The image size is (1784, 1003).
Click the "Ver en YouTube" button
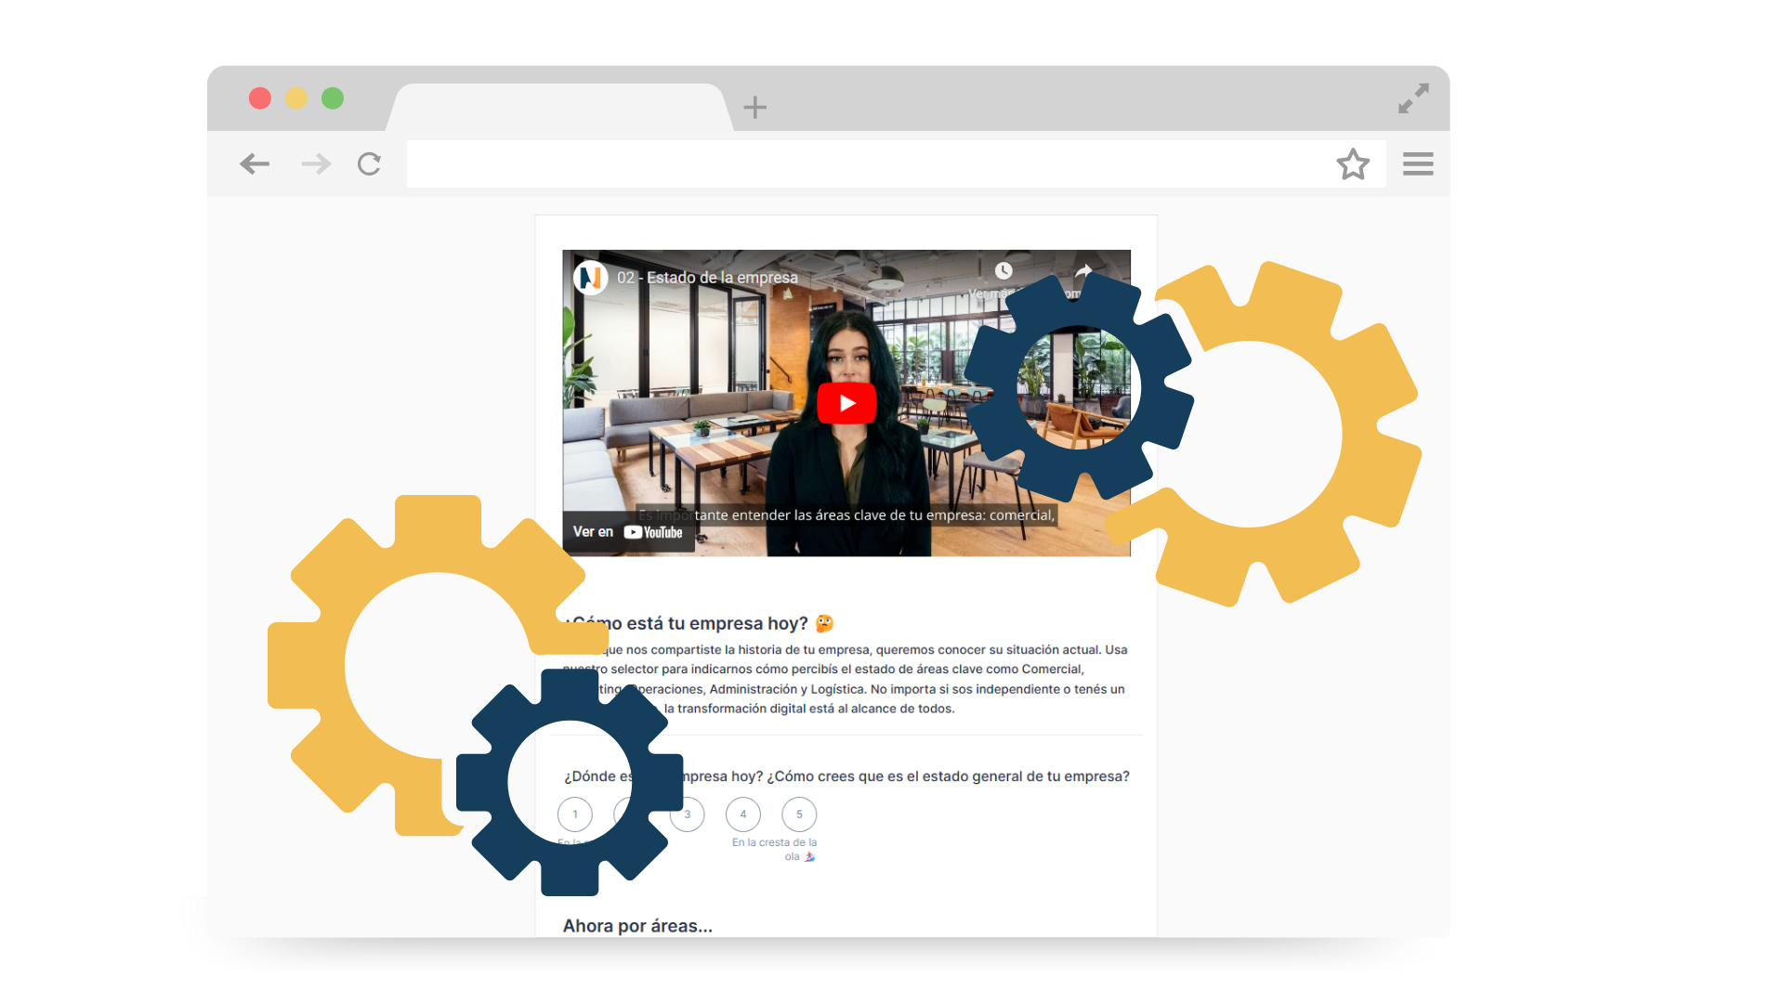point(628,532)
